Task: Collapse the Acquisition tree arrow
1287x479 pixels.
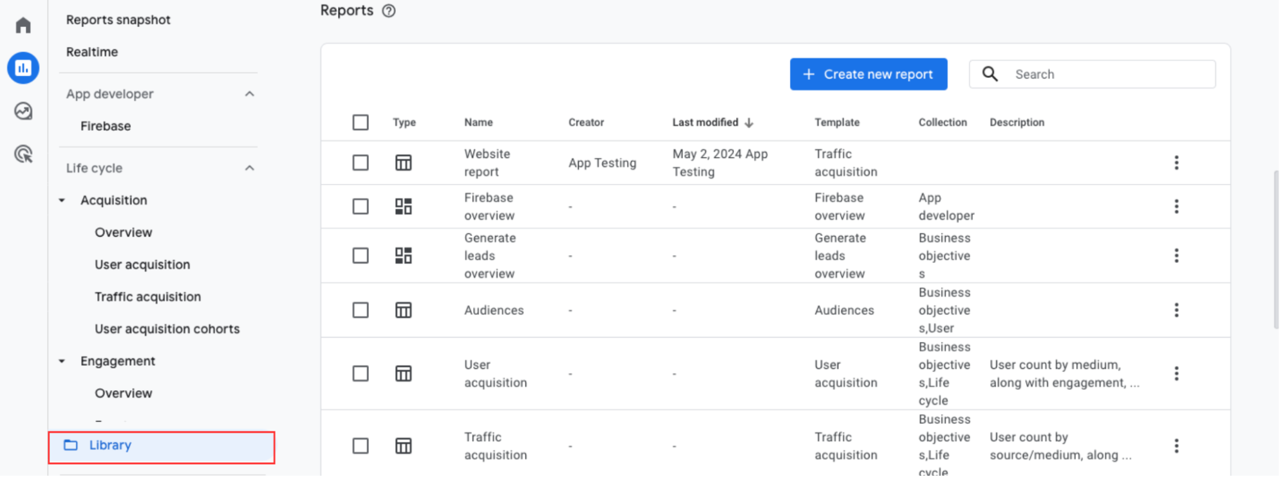Action: (62, 201)
